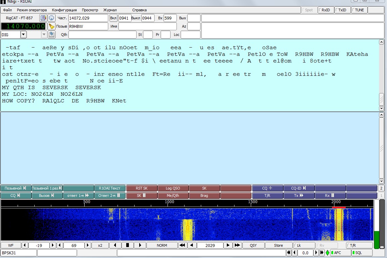Open the BPSK31 mode selector
Screen dimensions: 387x258
[18, 253]
